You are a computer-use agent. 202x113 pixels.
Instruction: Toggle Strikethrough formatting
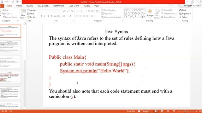55,16
